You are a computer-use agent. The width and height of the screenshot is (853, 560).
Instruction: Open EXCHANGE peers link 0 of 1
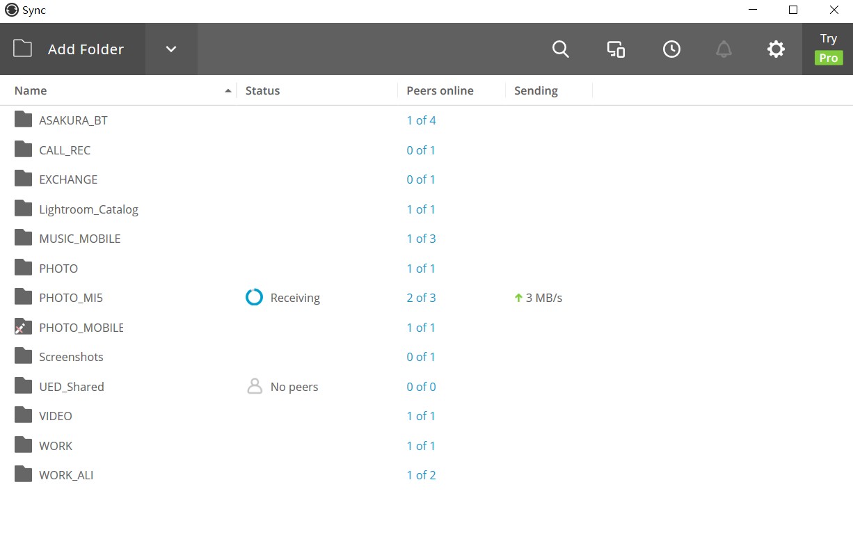(421, 179)
